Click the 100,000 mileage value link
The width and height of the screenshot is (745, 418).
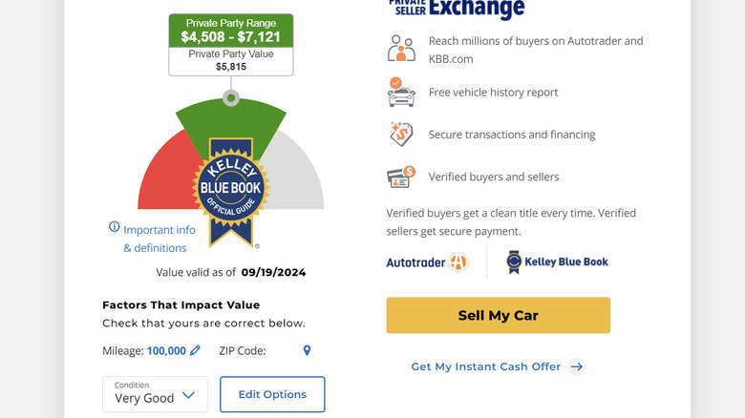coord(166,351)
